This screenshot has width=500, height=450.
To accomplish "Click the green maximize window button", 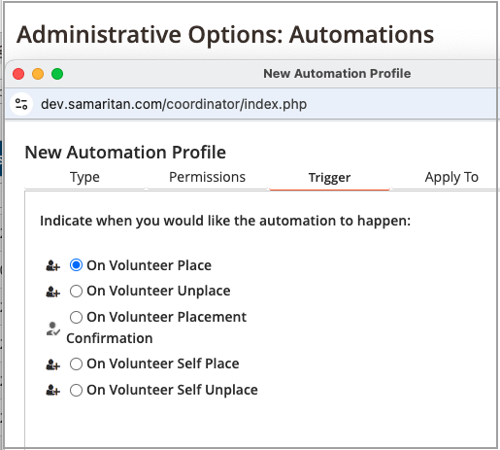I will click(x=57, y=74).
